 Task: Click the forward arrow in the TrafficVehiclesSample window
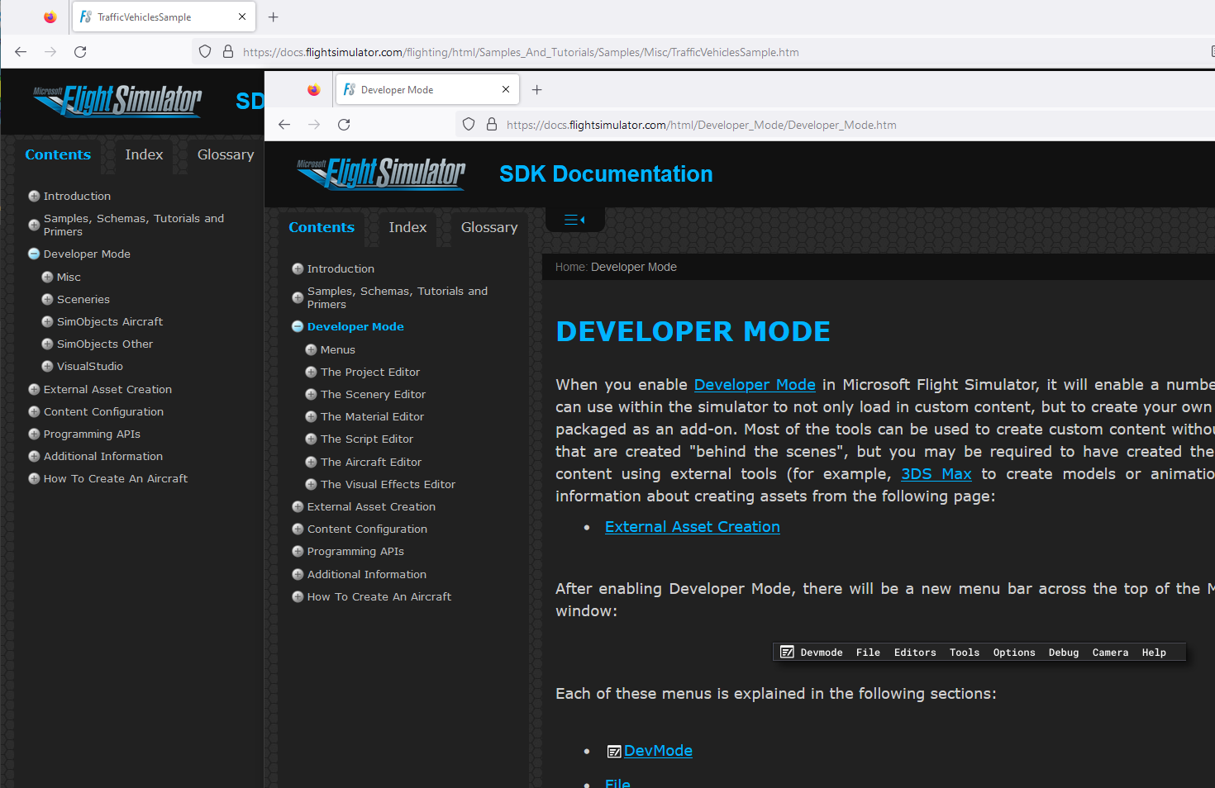[50, 52]
